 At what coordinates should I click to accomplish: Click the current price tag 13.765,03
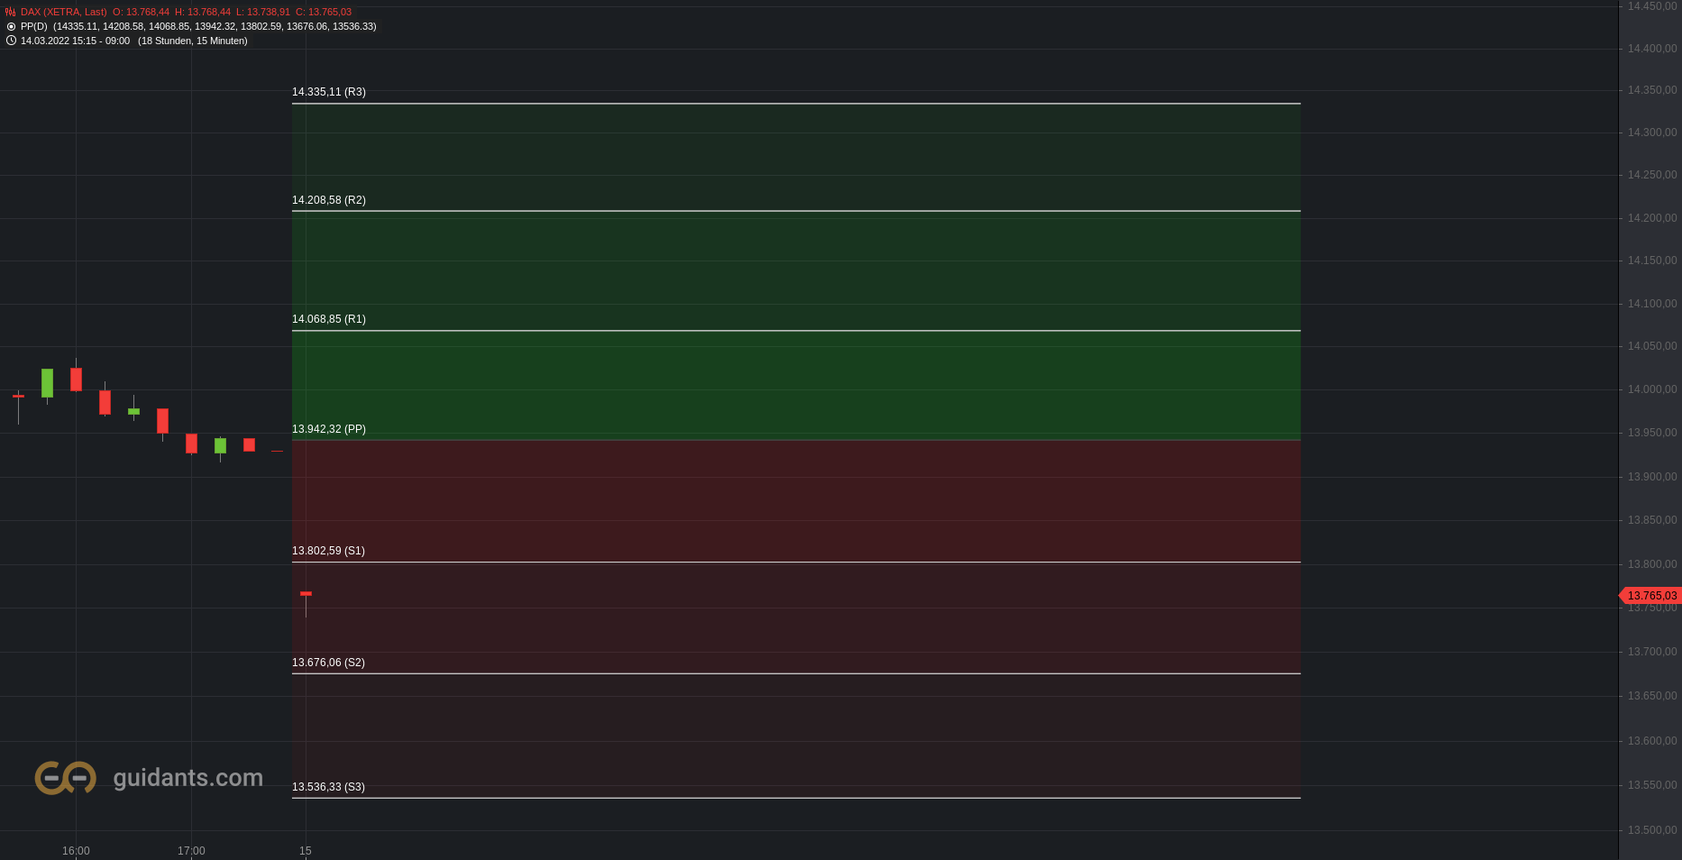click(x=1650, y=596)
